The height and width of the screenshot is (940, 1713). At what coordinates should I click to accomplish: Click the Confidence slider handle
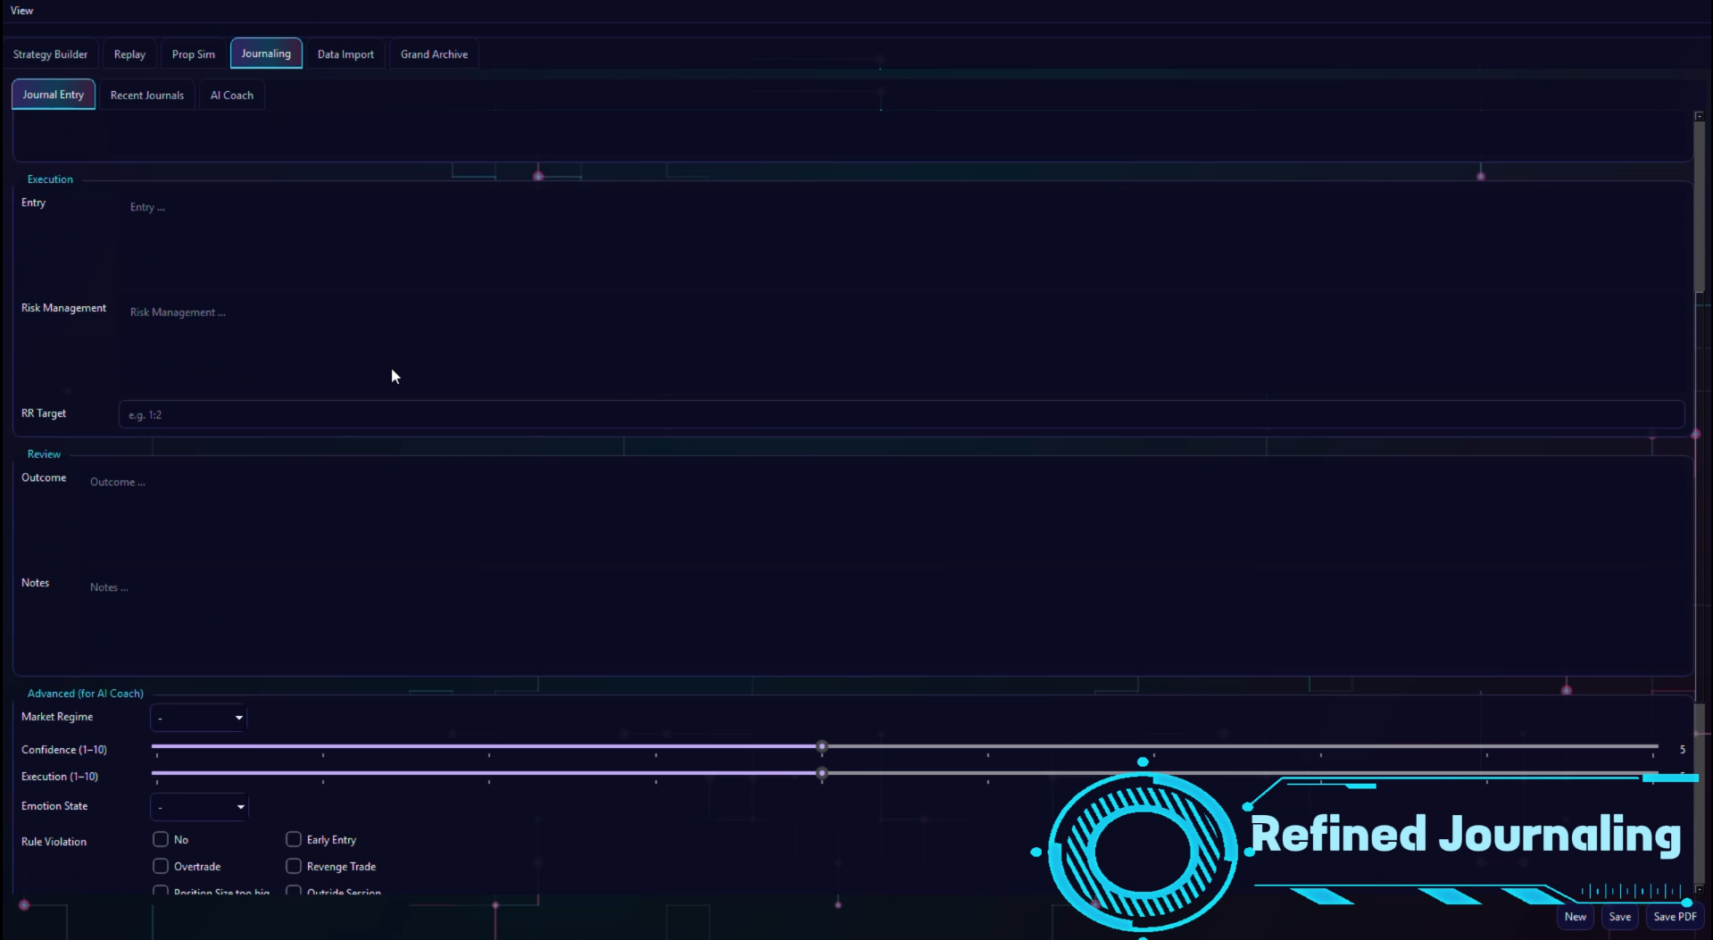822,746
